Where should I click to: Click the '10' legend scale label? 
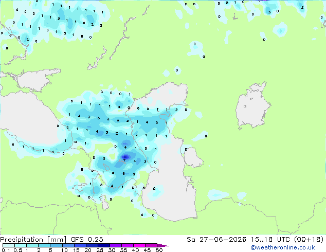(x=64, y=250)
